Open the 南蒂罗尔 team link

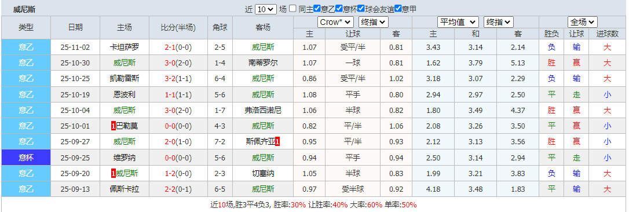click(x=263, y=63)
